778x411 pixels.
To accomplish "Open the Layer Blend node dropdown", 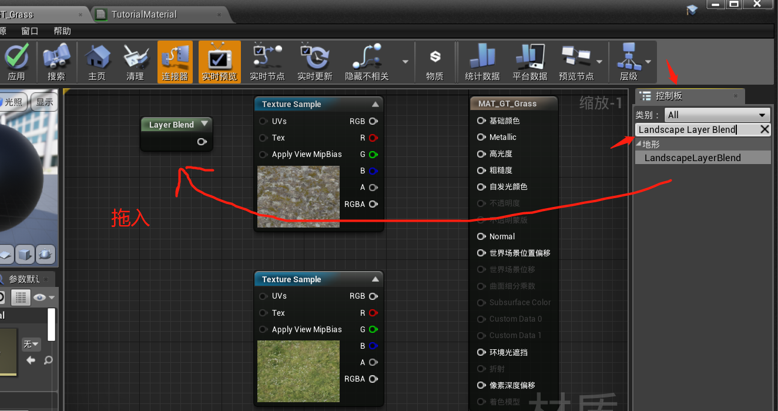I will pos(204,124).
